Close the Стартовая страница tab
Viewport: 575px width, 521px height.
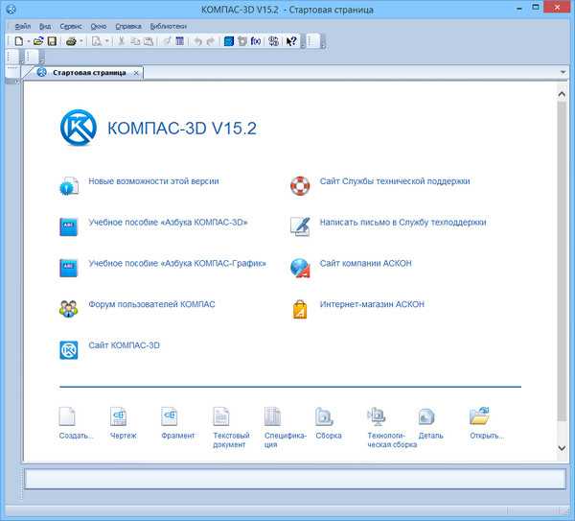[x=136, y=73]
